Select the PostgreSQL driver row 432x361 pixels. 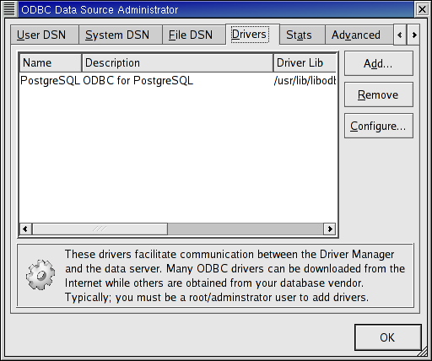[x=178, y=81]
